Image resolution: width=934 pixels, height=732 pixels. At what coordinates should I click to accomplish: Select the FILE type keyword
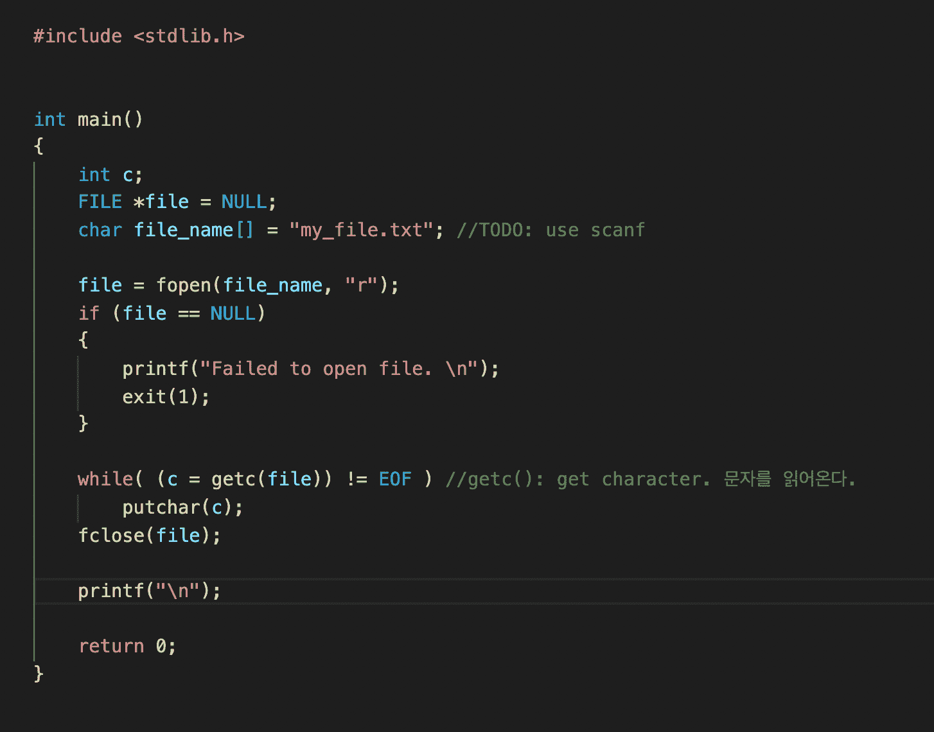click(100, 202)
